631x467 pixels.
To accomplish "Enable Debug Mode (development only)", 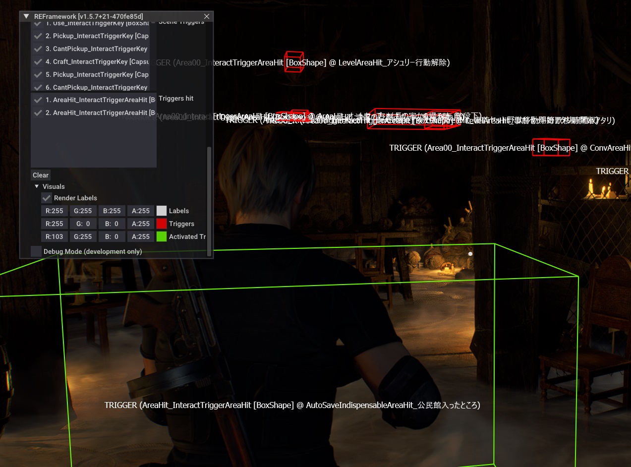I will point(36,251).
